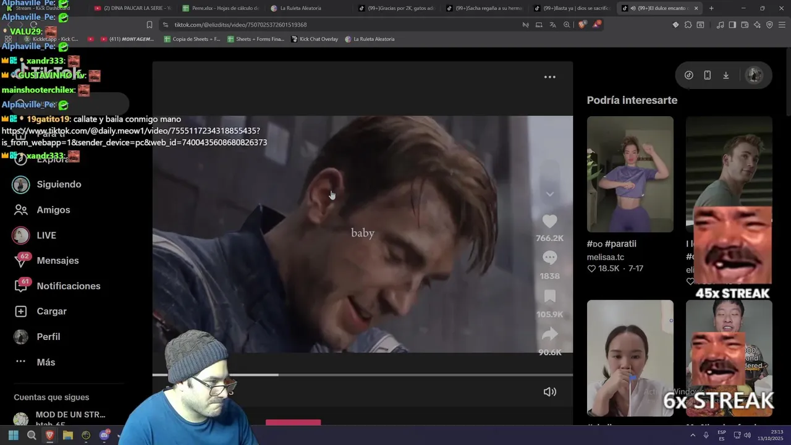Screen dimensions: 791x445
Task: Toggle the browser sidebar panel icon
Action: (x=732, y=25)
